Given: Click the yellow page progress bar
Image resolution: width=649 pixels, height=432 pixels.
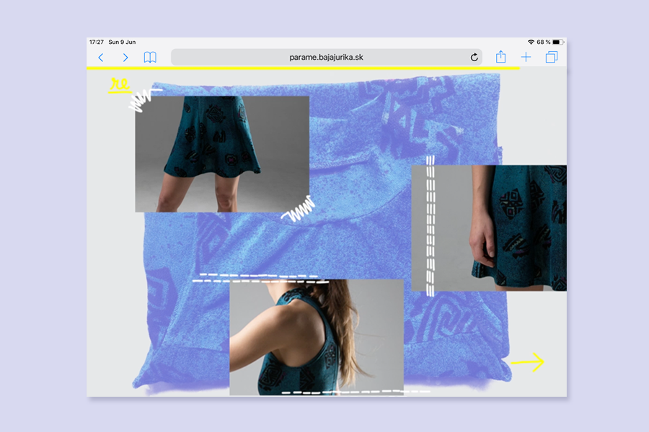Looking at the screenshot, I should pos(303,68).
